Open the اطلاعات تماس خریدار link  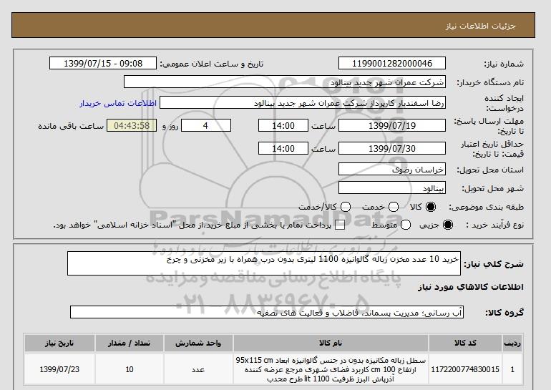pos(118,103)
